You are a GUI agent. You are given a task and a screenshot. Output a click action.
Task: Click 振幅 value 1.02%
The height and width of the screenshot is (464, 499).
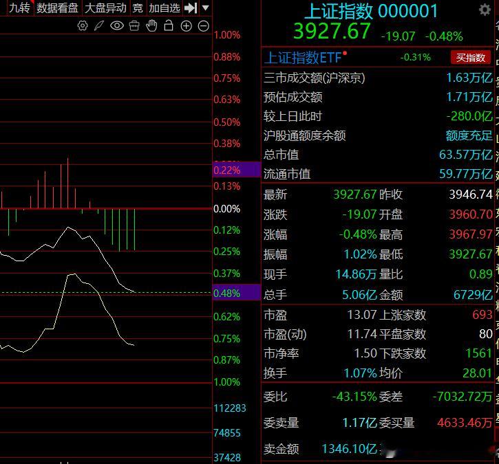[x=360, y=254]
